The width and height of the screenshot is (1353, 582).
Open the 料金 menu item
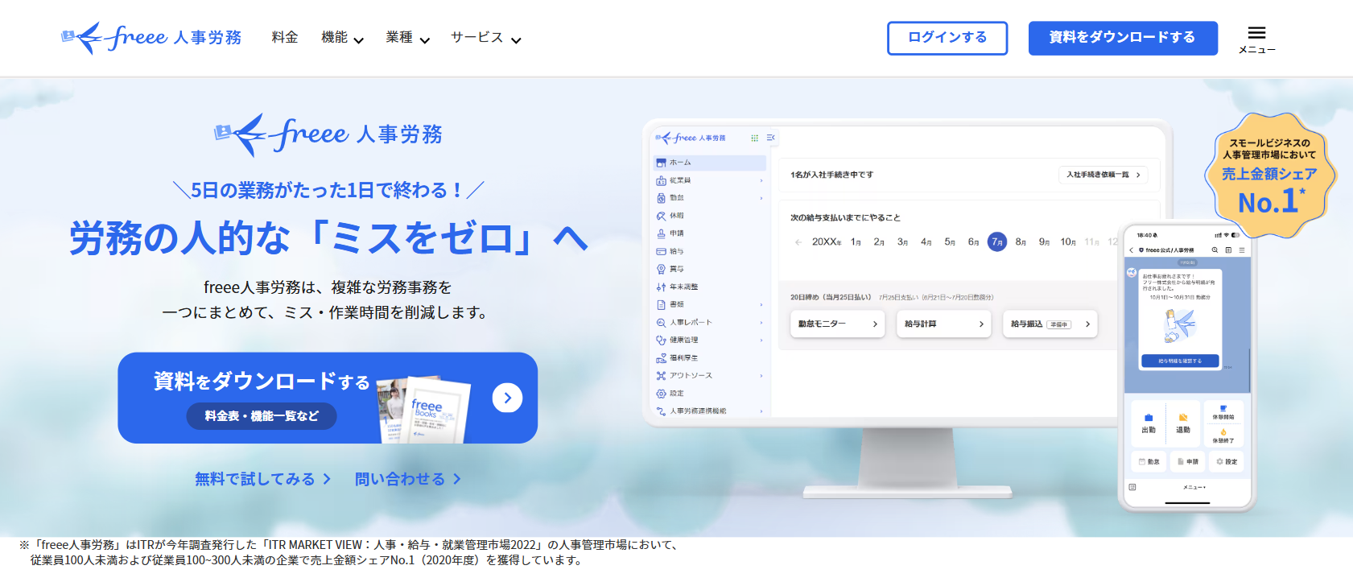(285, 38)
